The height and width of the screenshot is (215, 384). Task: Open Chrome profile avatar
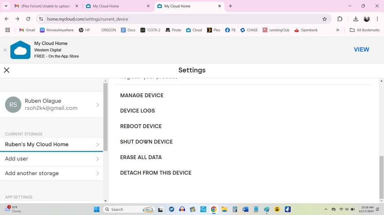click(x=366, y=19)
